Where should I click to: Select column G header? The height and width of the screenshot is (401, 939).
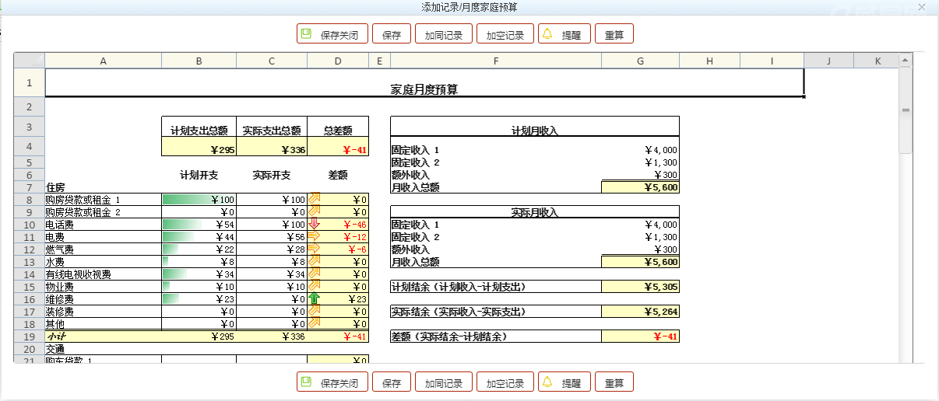coord(640,61)
